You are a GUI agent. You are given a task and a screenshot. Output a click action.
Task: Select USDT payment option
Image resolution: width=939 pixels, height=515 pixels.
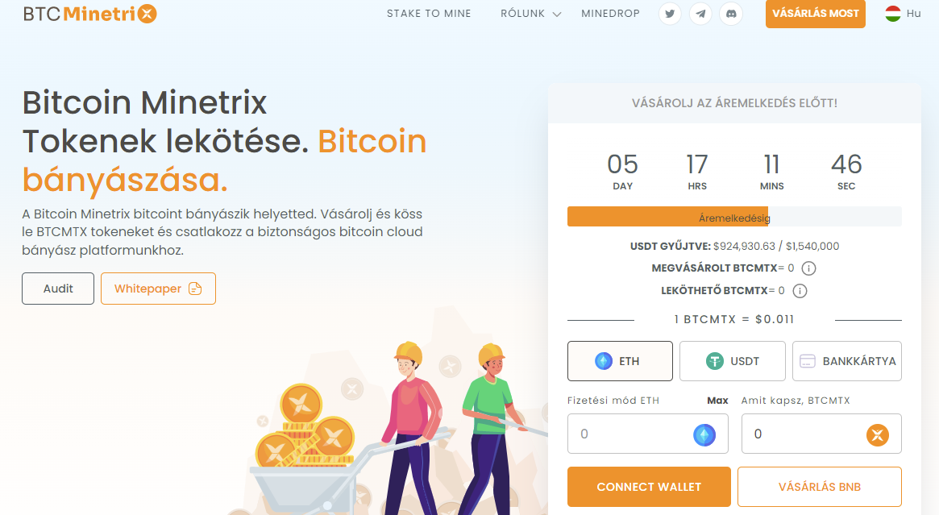[x=733, y=361]
